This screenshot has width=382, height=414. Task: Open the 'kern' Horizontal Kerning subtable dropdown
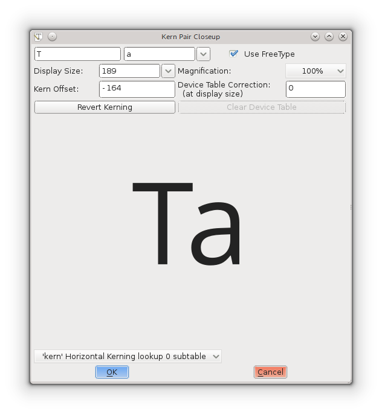click(x=128, y=357)
